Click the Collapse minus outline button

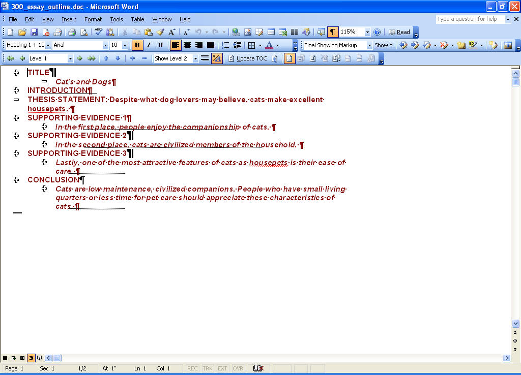pos(144,58)
